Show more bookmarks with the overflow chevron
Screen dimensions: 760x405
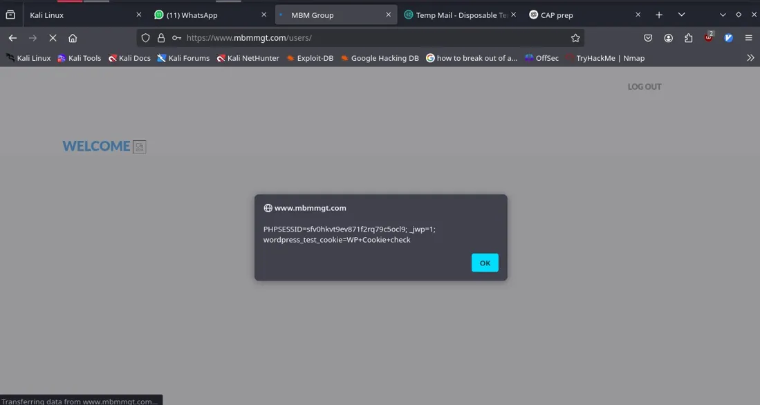click(750, 58)
